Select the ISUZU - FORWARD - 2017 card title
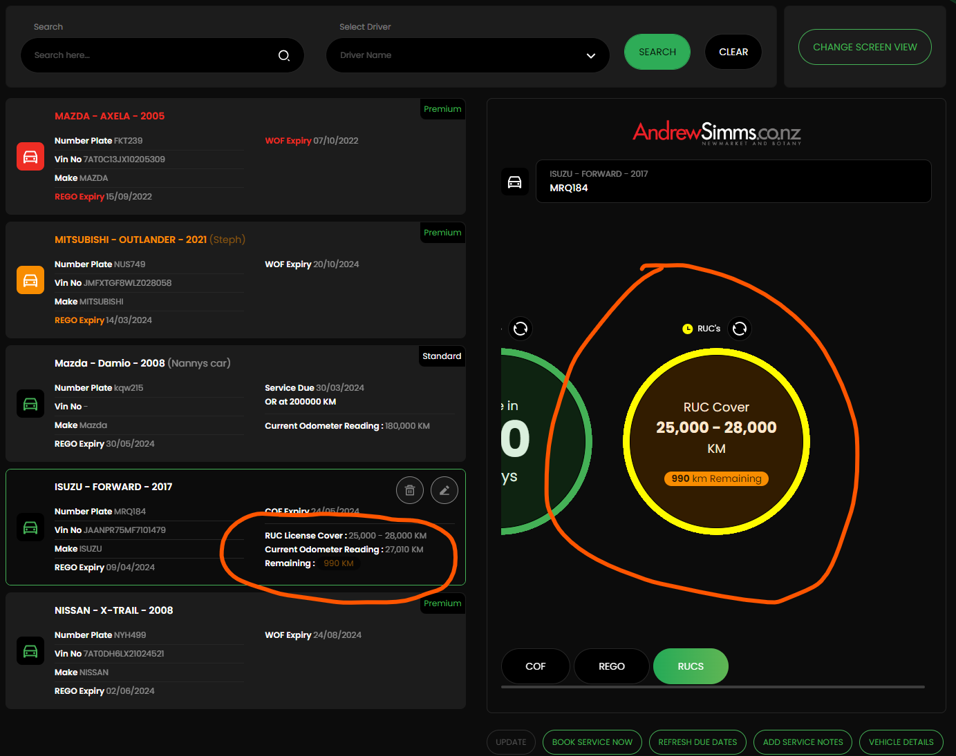Image resolution: width=956 pixels, height=756 pixels. (x=113, y=487)
